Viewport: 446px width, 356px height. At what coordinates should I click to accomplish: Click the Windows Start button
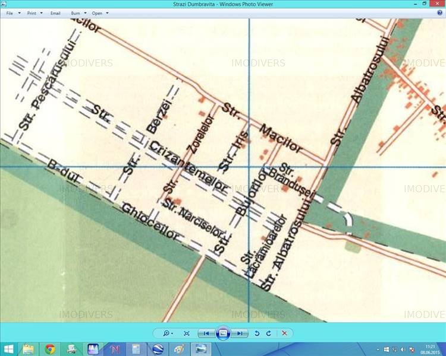tap(8, 349)
